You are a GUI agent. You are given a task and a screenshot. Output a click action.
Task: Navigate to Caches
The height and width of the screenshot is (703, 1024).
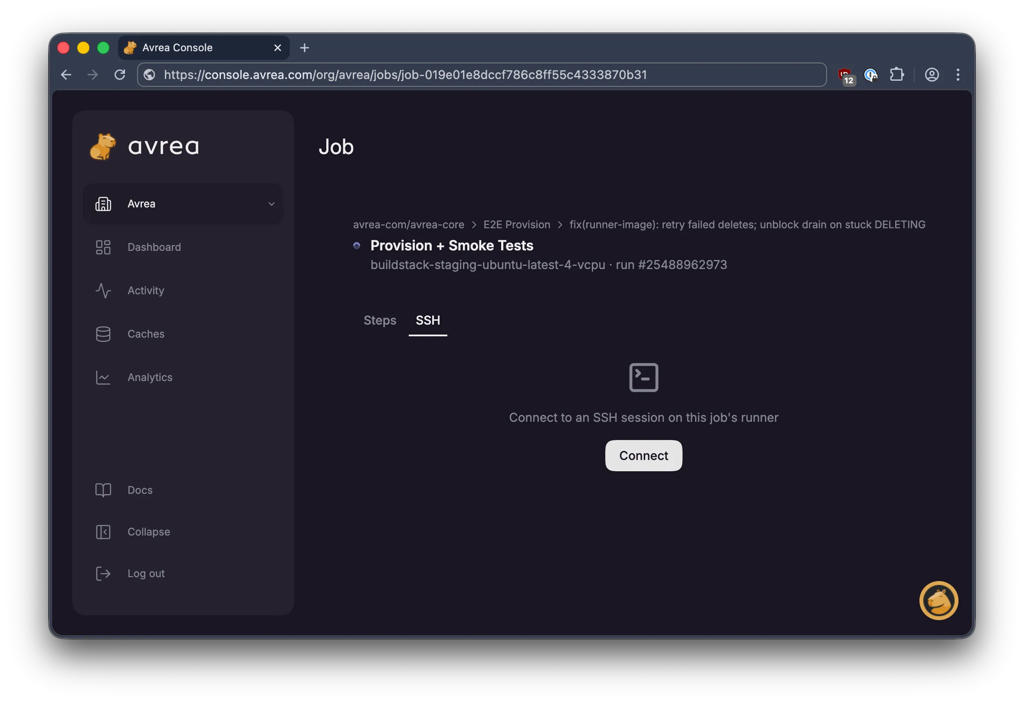(x=146, y=334)
